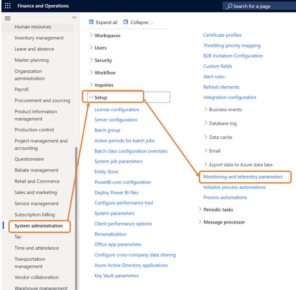Open the app launcher waffle icon
The width and height of the screenshot is (296, 290).
(x=8, y=6)
